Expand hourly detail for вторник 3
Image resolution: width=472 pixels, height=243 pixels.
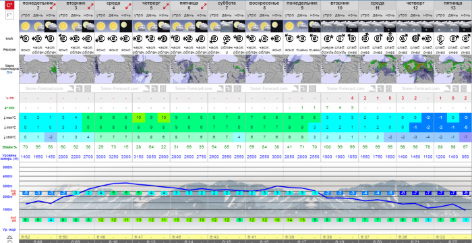click(x=91, y=5)
